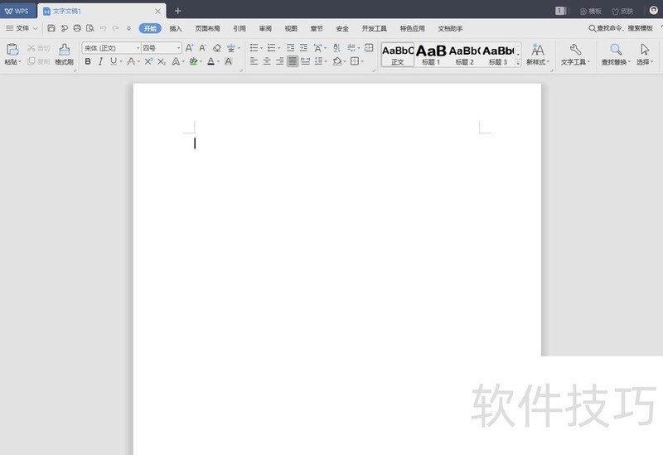Expand the File (文件) menu chevron
663x455 pixels.
36,28
